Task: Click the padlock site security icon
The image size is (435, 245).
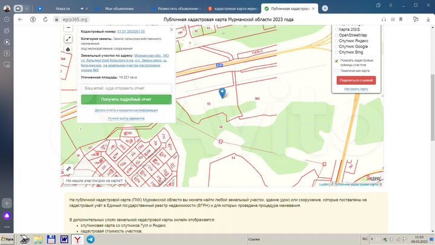Action: coord(57,19)
